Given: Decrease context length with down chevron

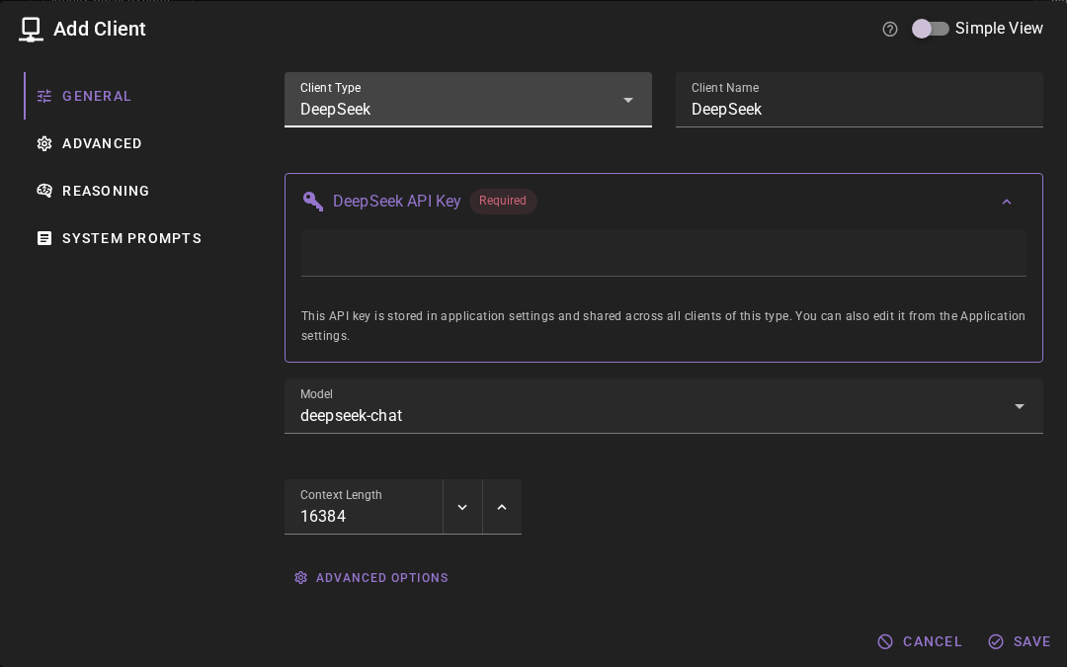Looking at the screenshot, I should pyautogui.click(x=462, y=507).
